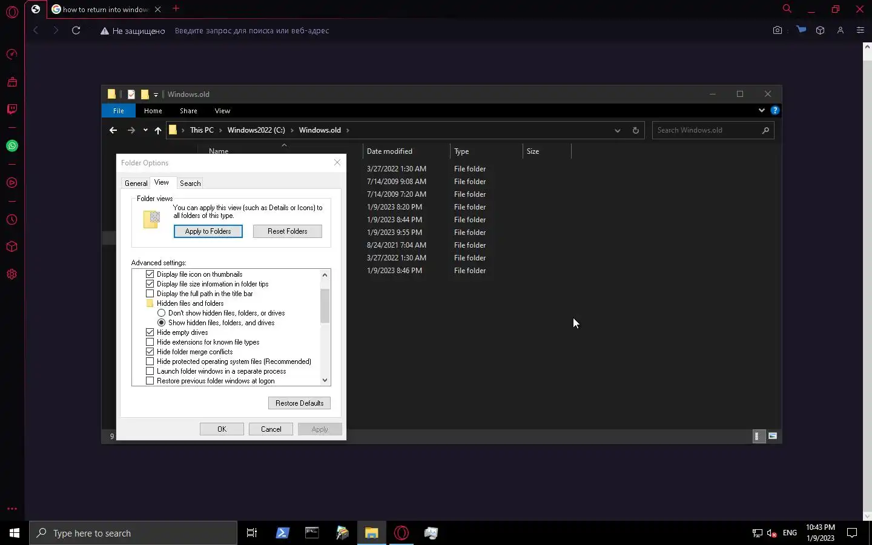Open the Share ribbon tab
The image size is (872, 545).
click(188, 111)
